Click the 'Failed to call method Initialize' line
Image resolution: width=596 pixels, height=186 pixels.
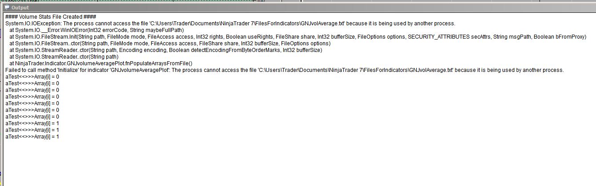tap(285, 70)
